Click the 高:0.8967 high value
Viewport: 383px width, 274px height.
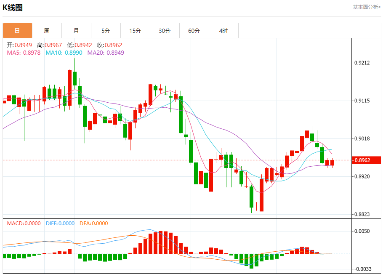50,45
